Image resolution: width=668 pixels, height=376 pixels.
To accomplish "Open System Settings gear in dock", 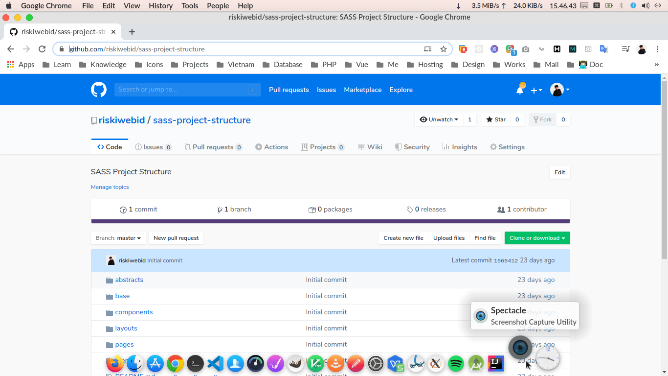I will (376, 364).
